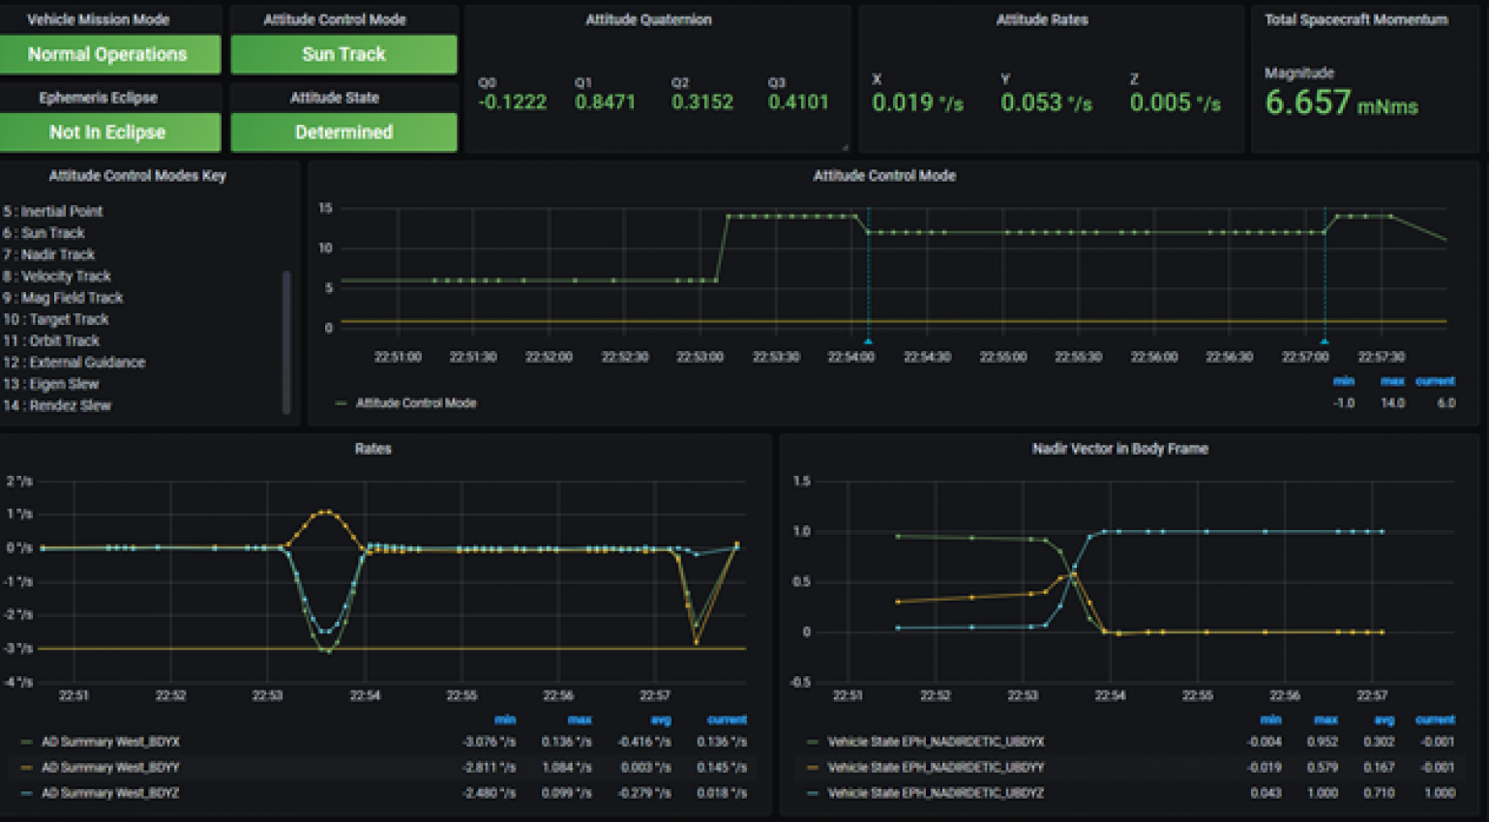
Task: Click the Q2 value 0.3152
Action: [x=701, y=103]
